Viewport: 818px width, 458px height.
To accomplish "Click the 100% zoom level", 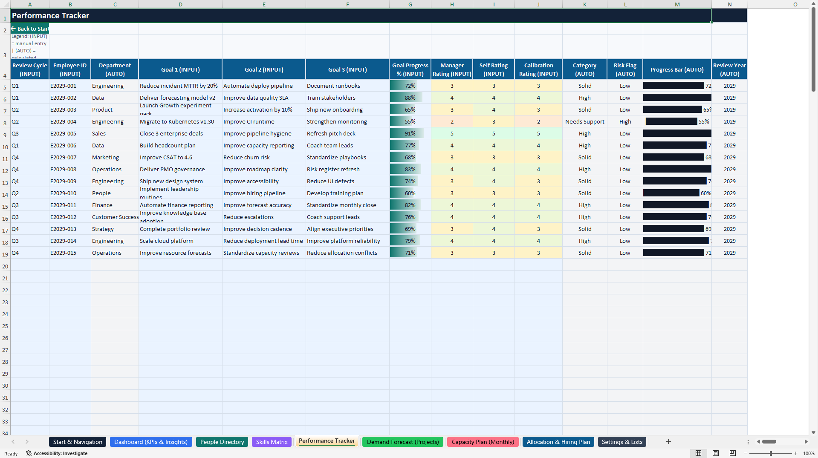I will tap(809, 453).
